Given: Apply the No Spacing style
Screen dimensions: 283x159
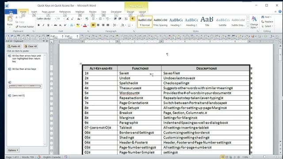Looking at the screenshot, I should coord(160,22).
